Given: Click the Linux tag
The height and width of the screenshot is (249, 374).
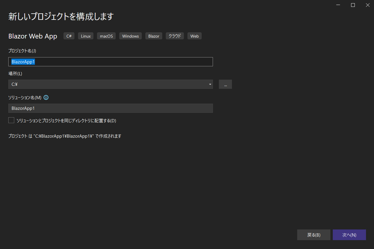Looking at the screenshot, I should coord(86,36).
